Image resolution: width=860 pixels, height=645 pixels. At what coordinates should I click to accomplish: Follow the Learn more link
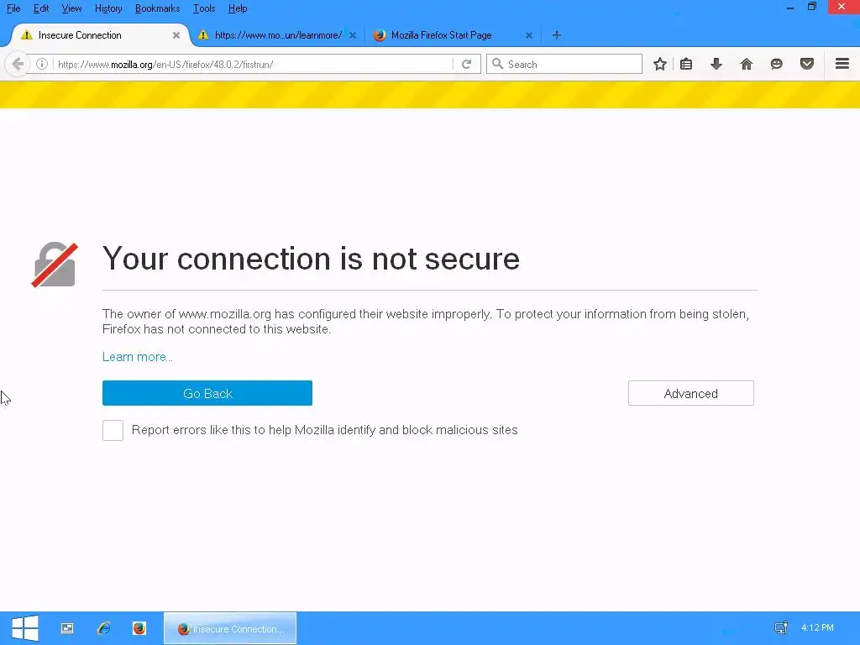tap(138, 357)
